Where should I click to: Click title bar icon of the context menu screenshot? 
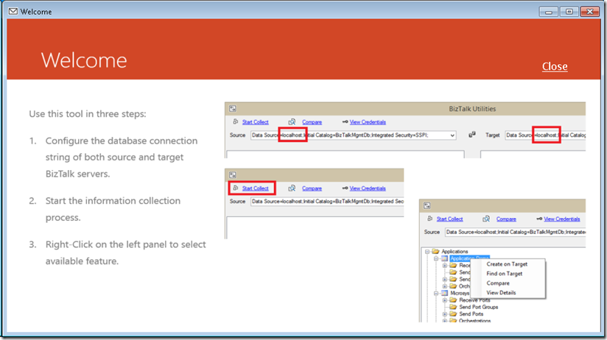coord(427,205)
